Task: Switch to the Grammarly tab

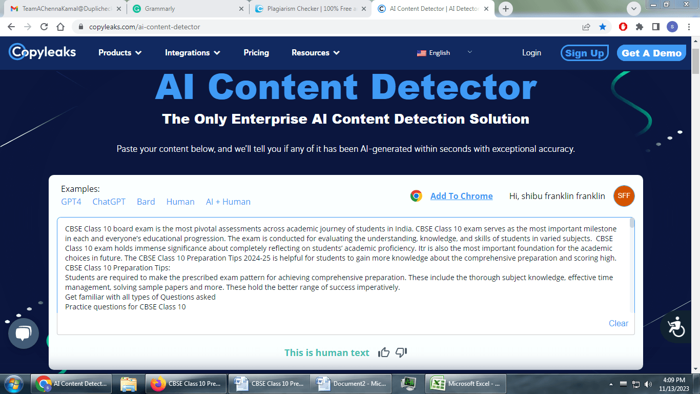Action: 188,9
